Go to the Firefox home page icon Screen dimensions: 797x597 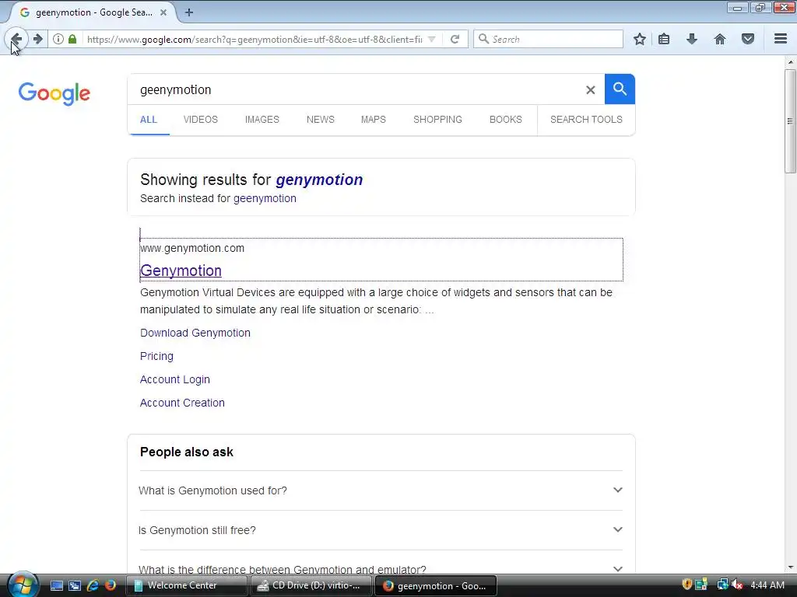[x=720, y=39]
